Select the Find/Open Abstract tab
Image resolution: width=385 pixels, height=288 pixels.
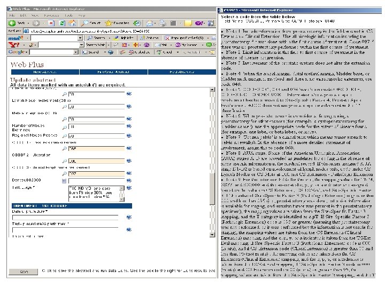pyautogui.click(x=113, y=72)
